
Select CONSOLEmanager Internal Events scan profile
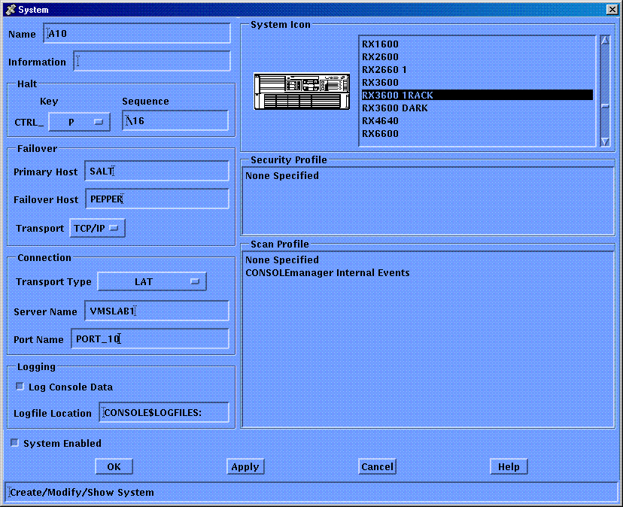(x=327, y=272)
